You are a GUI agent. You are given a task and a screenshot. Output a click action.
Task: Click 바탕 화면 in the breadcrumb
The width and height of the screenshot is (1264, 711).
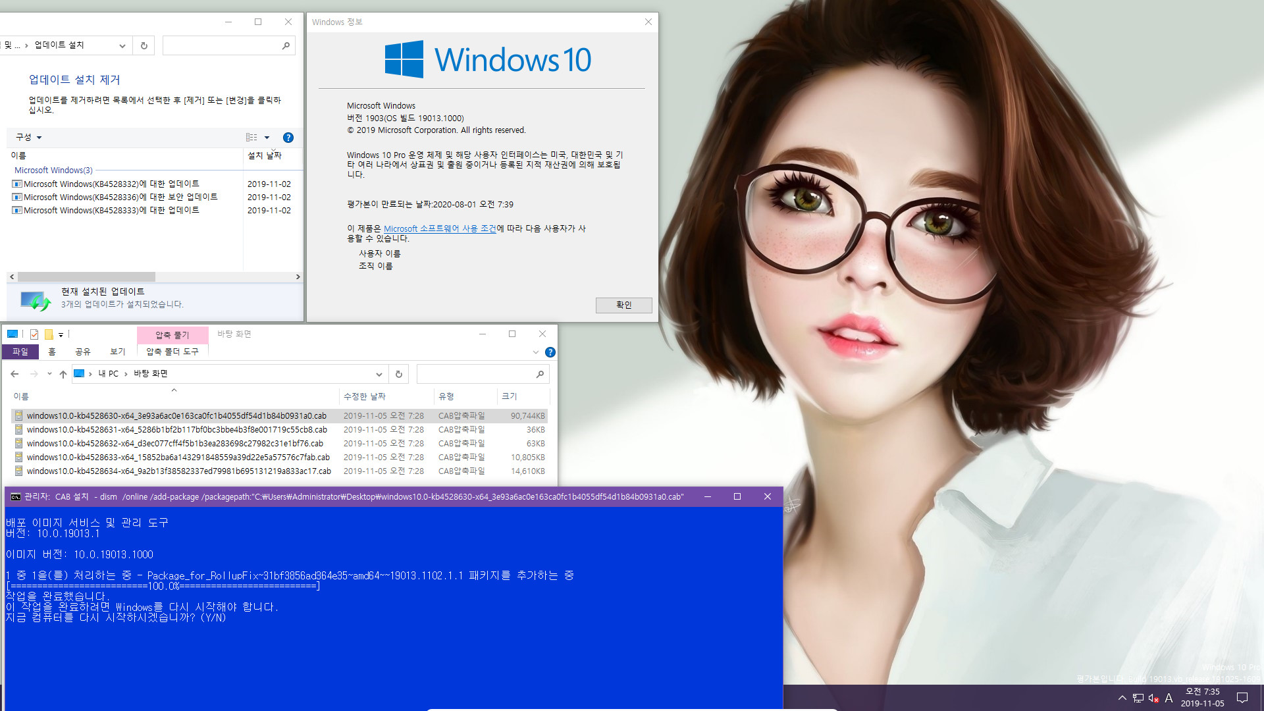click(151, 373)
